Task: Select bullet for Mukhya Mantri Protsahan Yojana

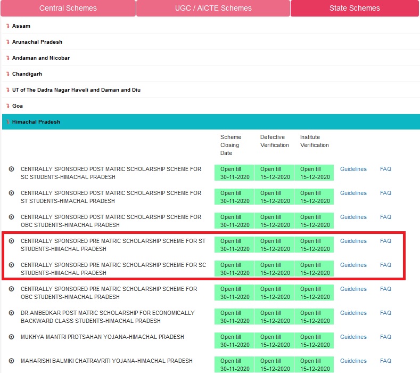Action: tap(11, 337)
